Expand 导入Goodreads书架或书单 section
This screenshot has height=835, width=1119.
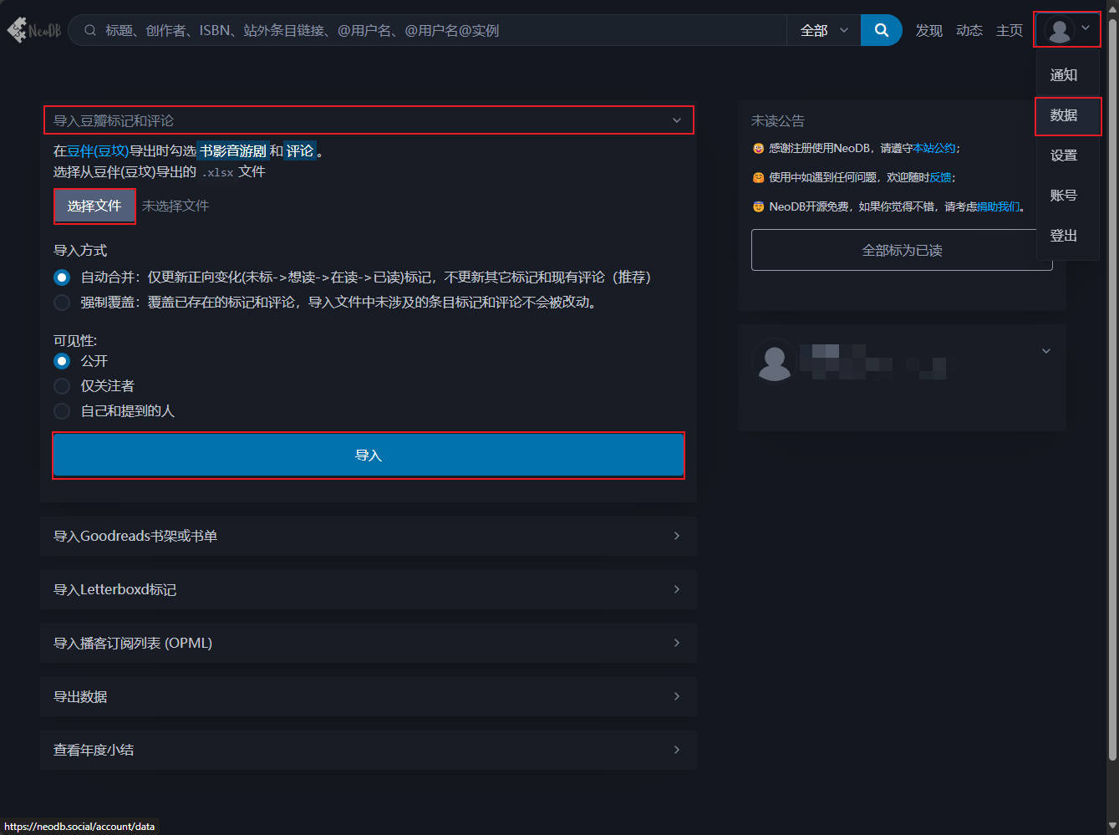pos(368,536)
